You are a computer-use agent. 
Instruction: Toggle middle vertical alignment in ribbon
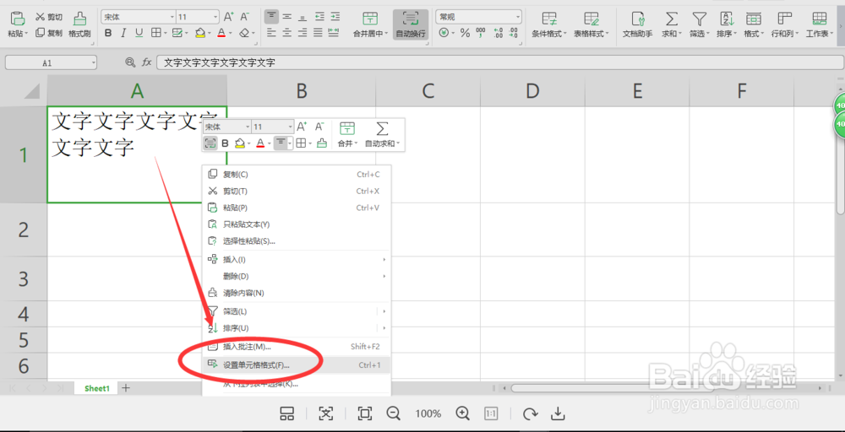tap(287, 17)
